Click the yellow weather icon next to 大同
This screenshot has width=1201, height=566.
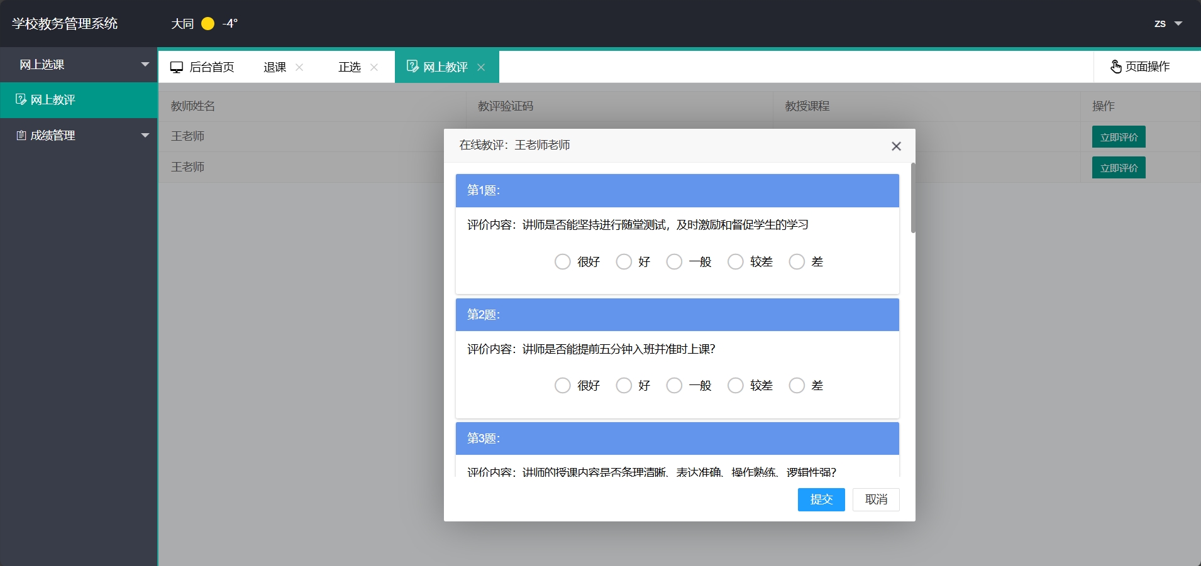(208, 23)
